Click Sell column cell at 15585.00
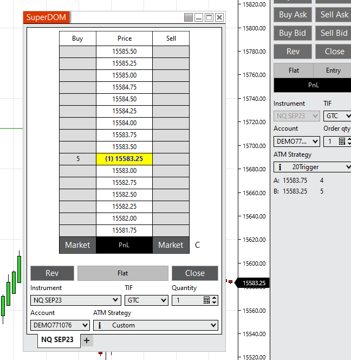351x360 pixels. click(x=171, y=75)
